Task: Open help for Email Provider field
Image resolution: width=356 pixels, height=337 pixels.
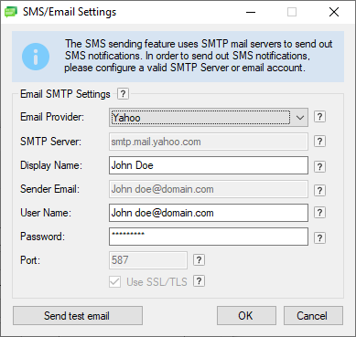Action: tap(319, 117)
